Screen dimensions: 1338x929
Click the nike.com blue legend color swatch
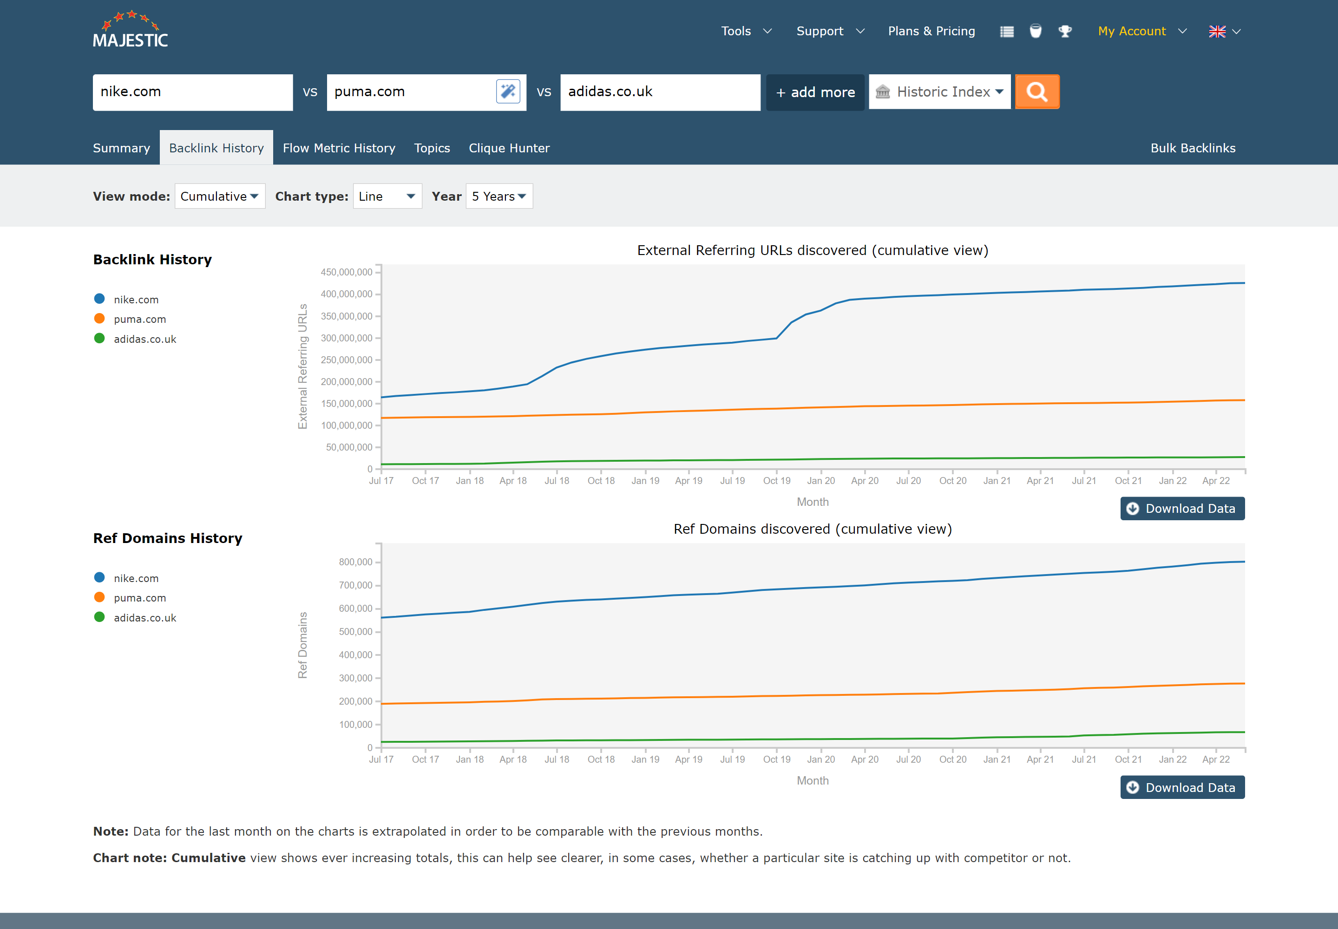(98, 298)
